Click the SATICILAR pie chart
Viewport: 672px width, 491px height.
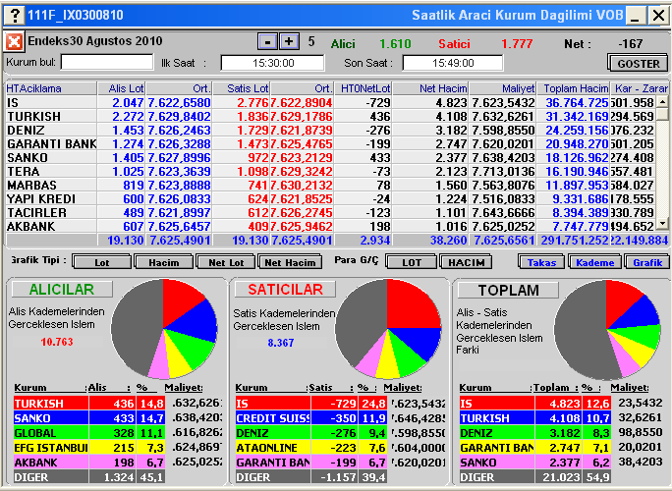click(388, 329)
